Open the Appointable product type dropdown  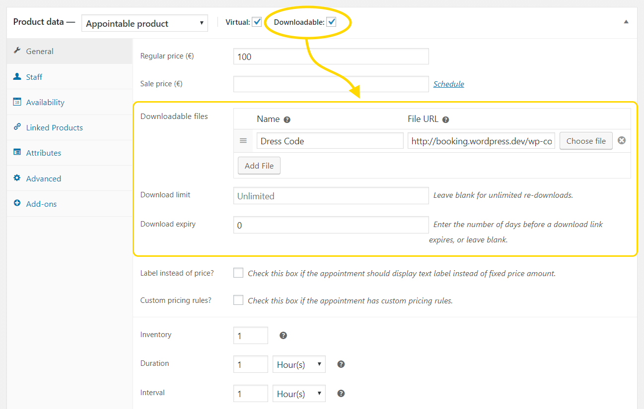tap(144, 23)
